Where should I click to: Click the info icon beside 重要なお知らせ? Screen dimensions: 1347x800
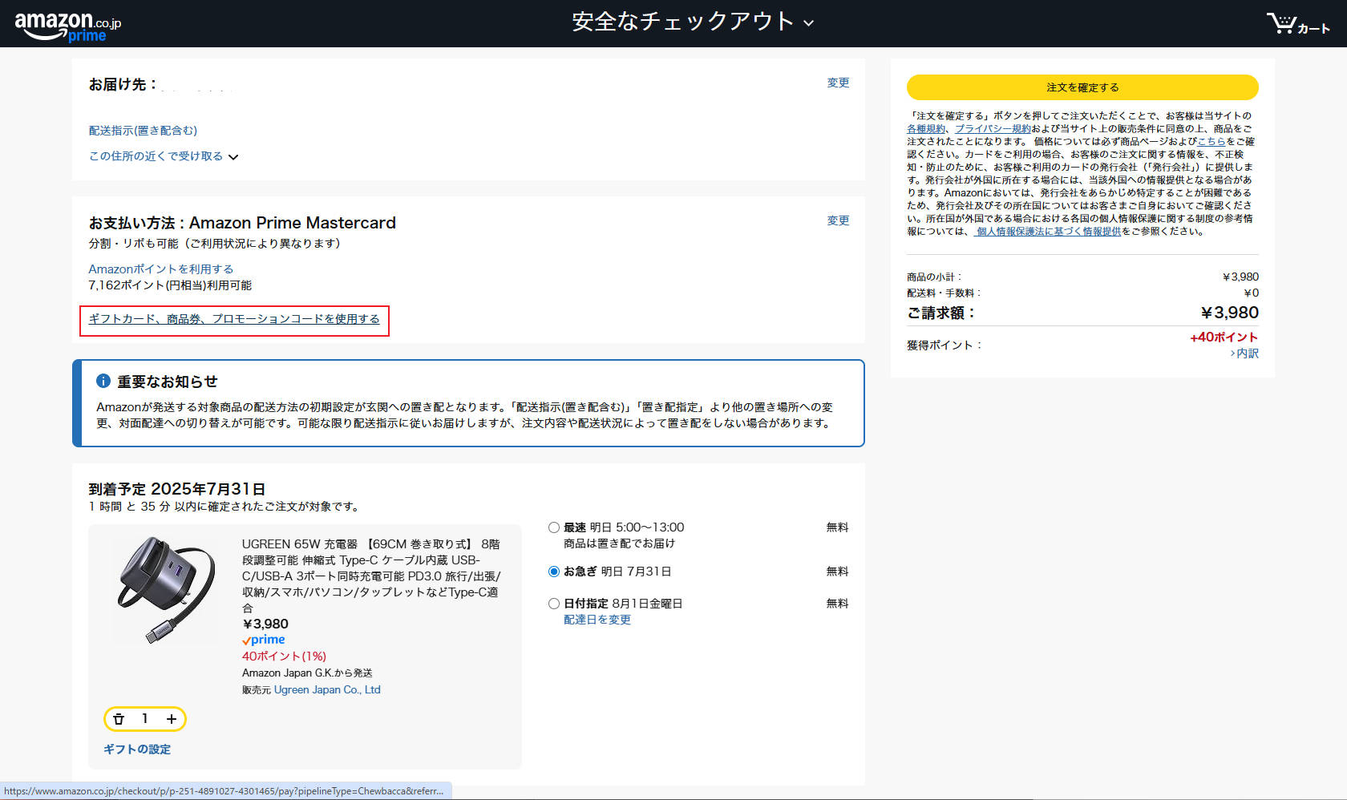point(103,381)
